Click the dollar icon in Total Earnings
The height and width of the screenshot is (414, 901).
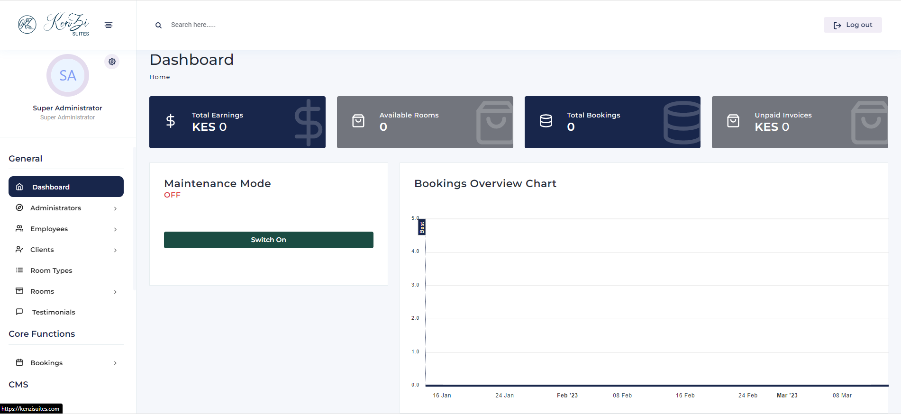click(x=171, y=121)
